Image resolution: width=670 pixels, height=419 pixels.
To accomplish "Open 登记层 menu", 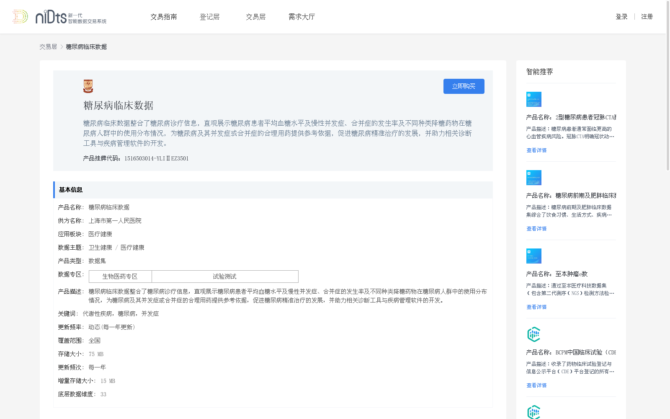I will (210, 17).
